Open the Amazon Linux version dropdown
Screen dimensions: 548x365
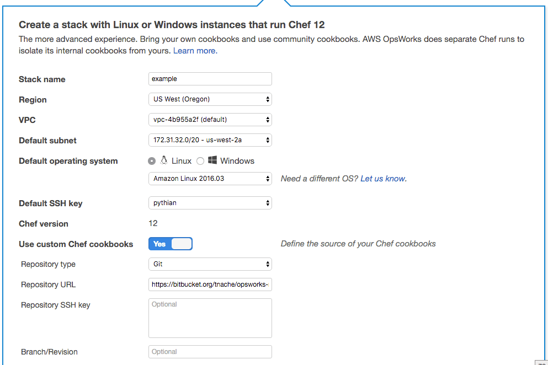pyautogui.click(x=210, y=179)
